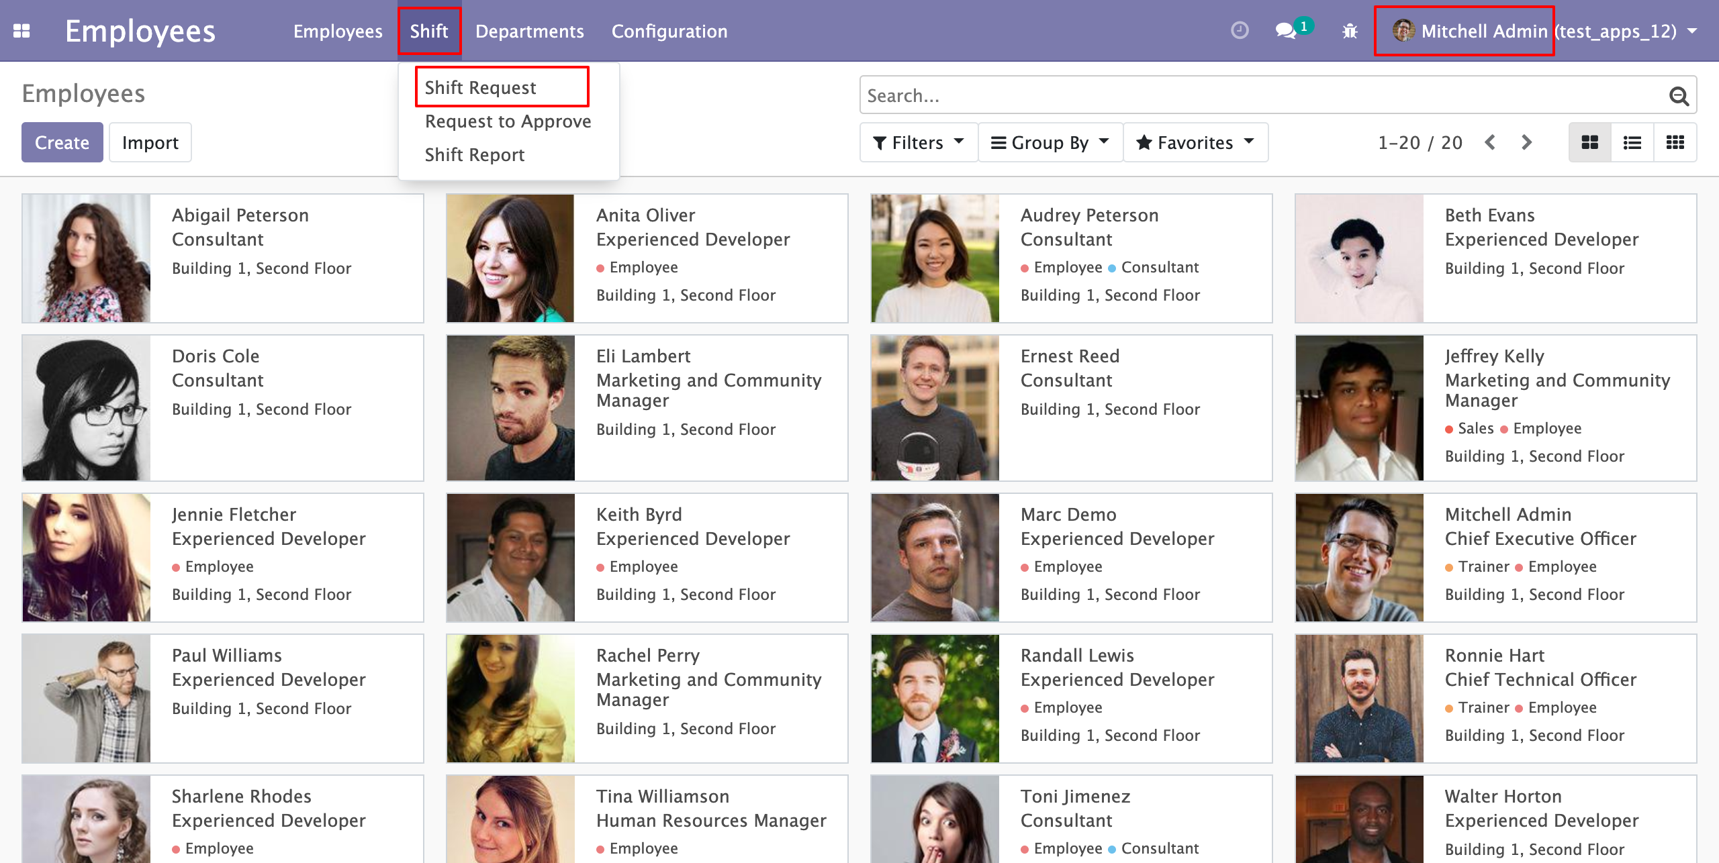Click Employee tag on Marc Demo card

tap(1061, 567)
